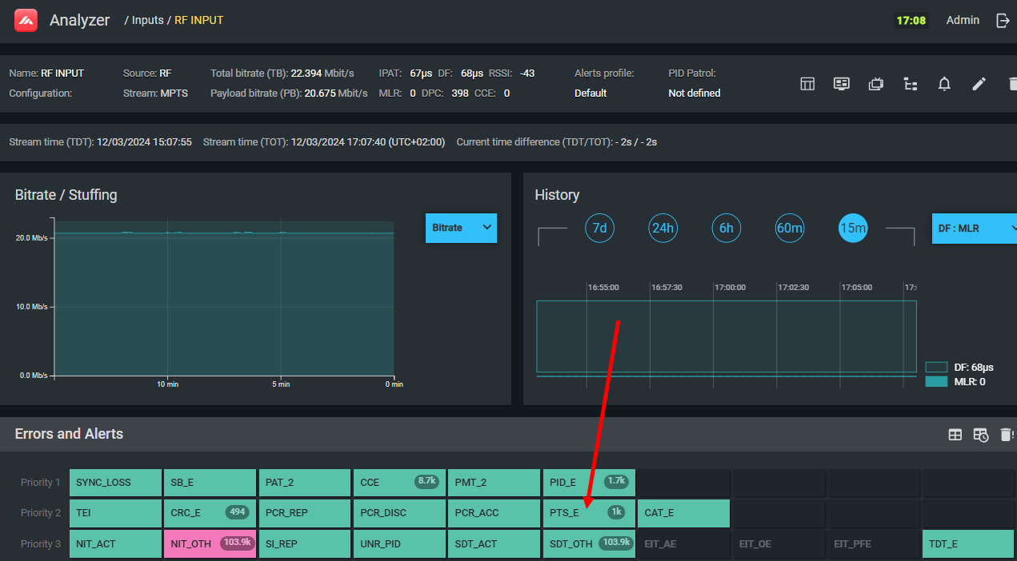Screen dimensions: 1017x561
Task: Expand the Bitrate dropdown
Action: click(461, 228)
